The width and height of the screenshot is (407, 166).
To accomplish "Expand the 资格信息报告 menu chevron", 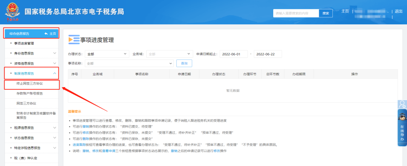I will pyautogui.click(x=55, y=63).
